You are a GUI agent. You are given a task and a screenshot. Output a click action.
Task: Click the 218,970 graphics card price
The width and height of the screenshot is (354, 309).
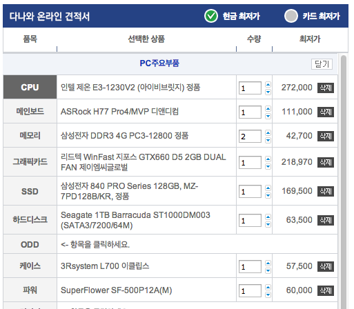pos(297,162)
